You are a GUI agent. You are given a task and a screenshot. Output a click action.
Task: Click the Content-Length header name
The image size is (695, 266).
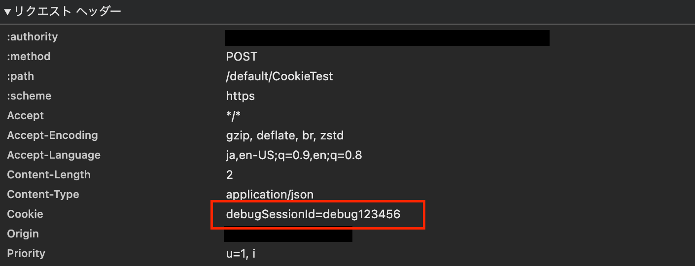[x=49, y=175]
